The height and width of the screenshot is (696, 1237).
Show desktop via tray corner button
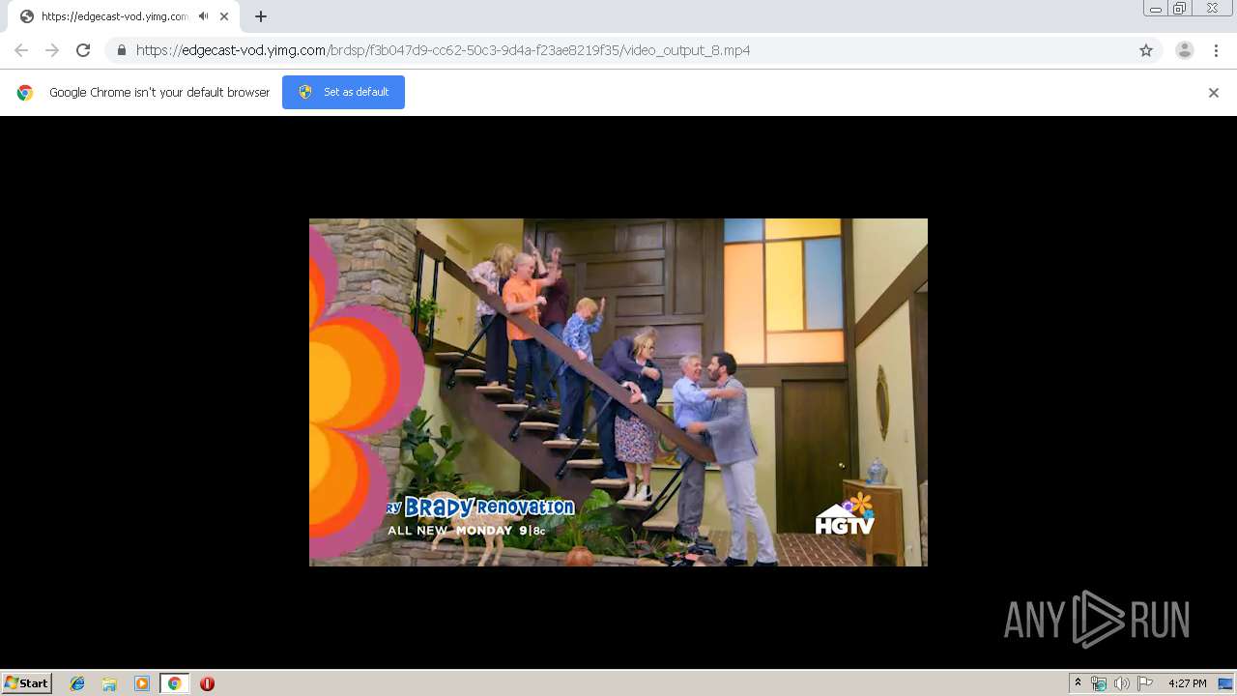coord(1226,683)
